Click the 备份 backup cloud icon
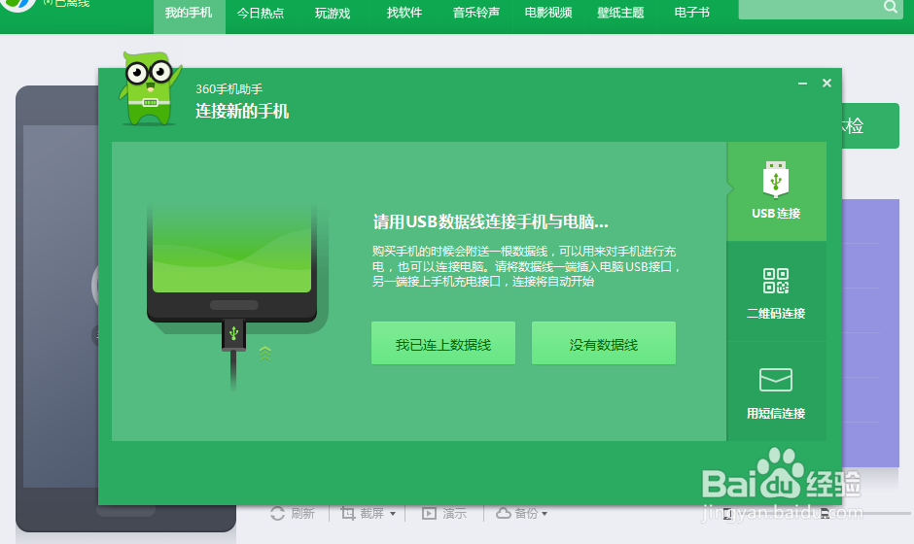The width and height of the screenshot is (914, 544). pyautogui.click(x=503, y=513)
